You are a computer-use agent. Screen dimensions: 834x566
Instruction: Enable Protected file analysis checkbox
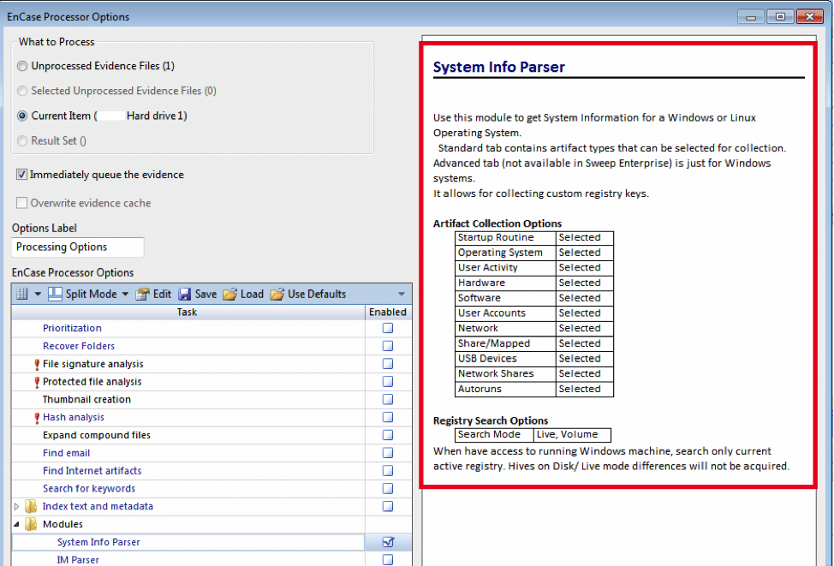[x=388, y=381]
